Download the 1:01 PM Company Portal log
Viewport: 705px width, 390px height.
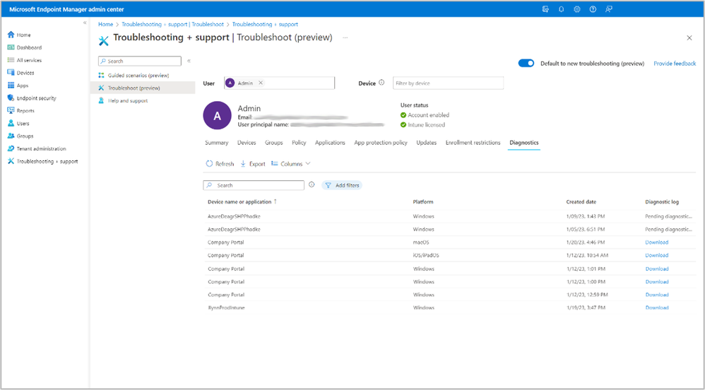point(657,268)
